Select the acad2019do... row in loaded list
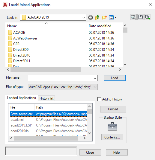The height and width of the screenshot is (160, 155). click(49, 131)
